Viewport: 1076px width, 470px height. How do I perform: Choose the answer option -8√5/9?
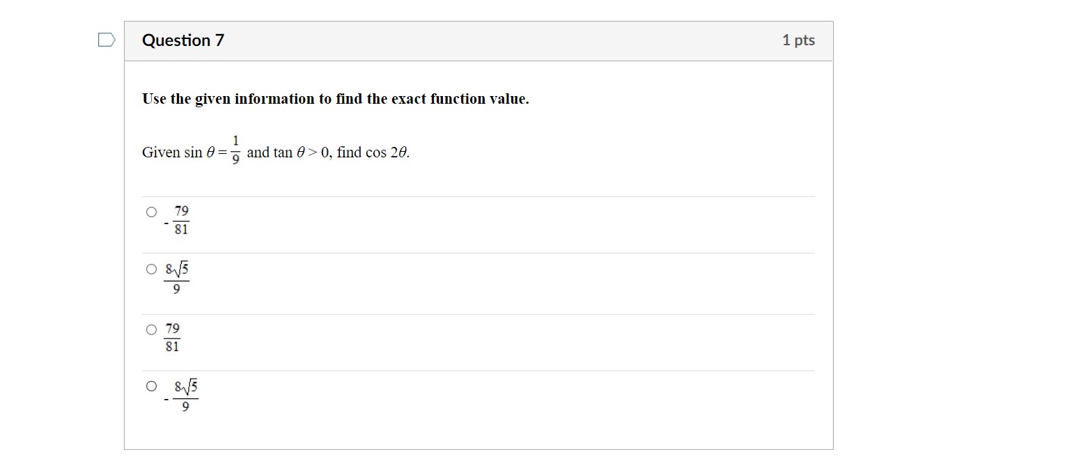pos(151,385)
